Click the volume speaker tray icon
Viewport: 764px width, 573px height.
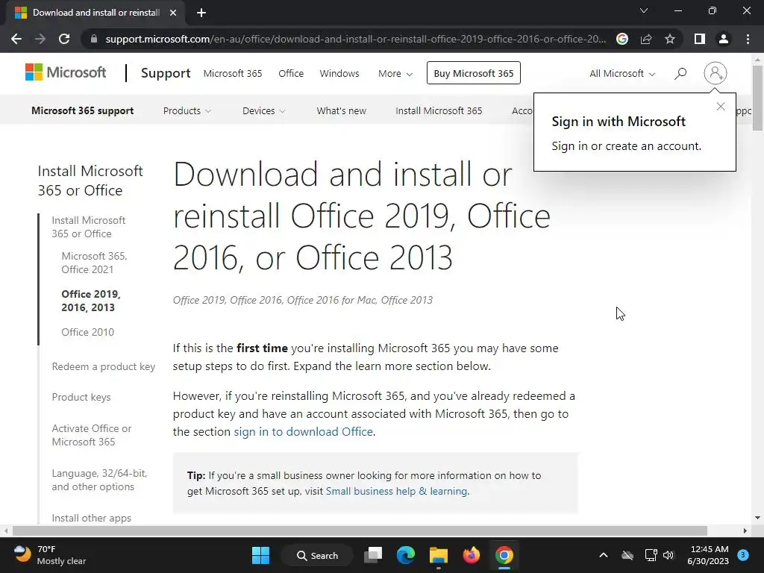point(668,555)
